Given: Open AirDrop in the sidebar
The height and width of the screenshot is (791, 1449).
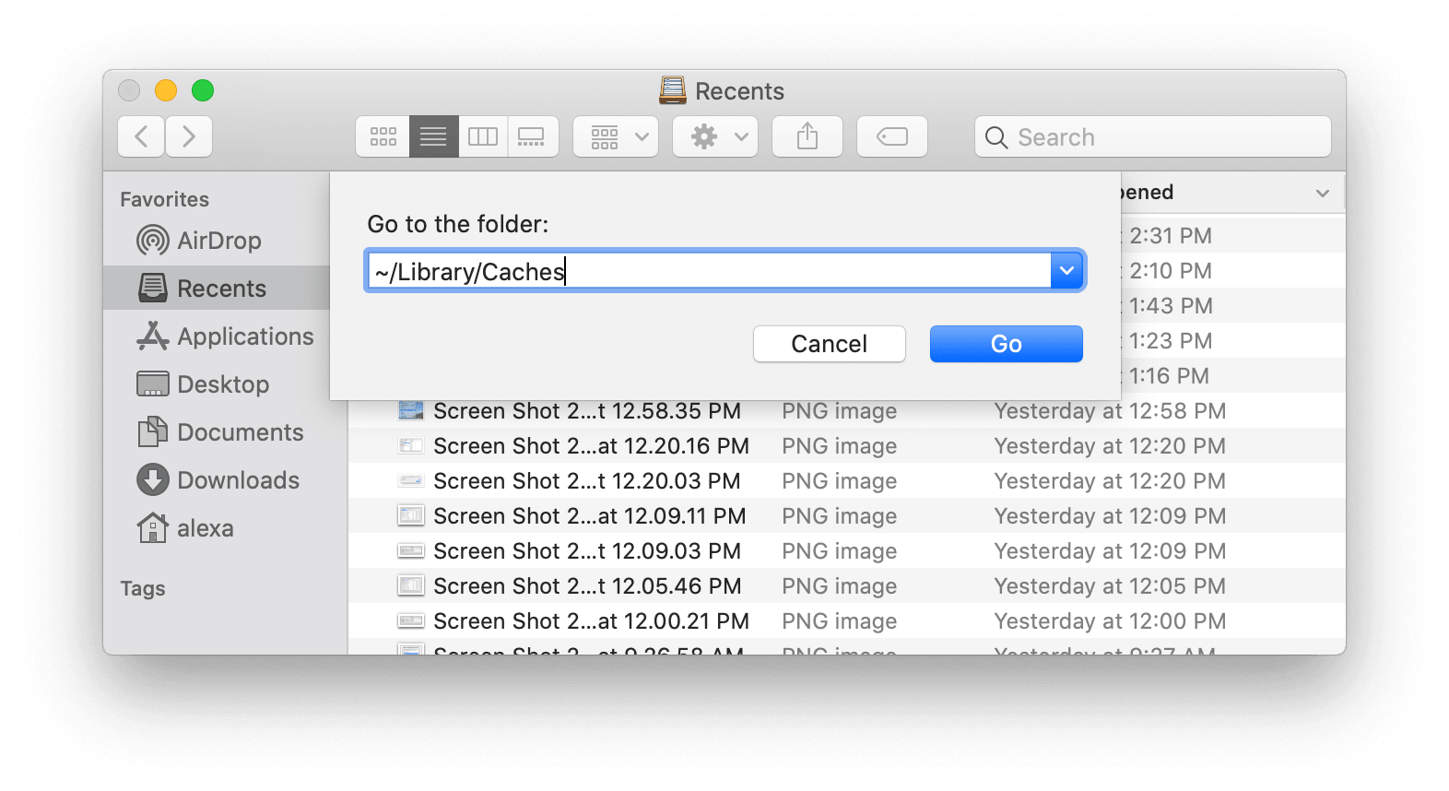Looking at the screenshot, I should (x=217, y=241).
